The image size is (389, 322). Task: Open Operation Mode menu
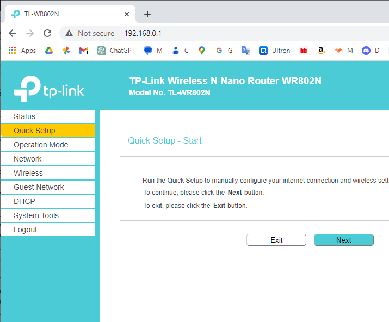click(x=48, y=145)
